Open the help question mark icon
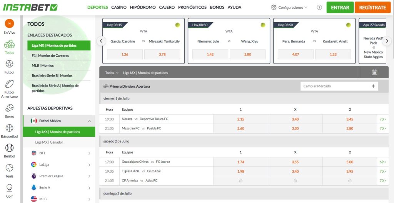Screen dimensions: 394x203 [319, 8]
